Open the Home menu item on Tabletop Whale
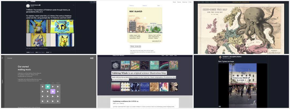This screenshot has height=109, width=290. click(x=163, y=55)
